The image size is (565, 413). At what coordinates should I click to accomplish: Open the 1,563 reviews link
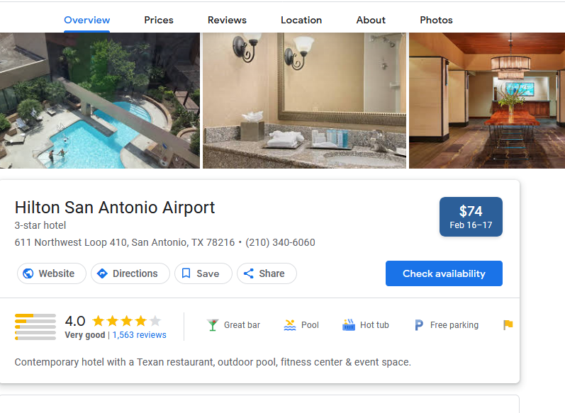click(x=139, y=335)
